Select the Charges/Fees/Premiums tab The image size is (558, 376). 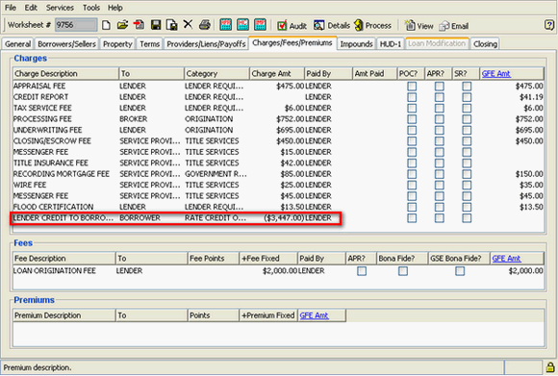click(x=292, y=43)
